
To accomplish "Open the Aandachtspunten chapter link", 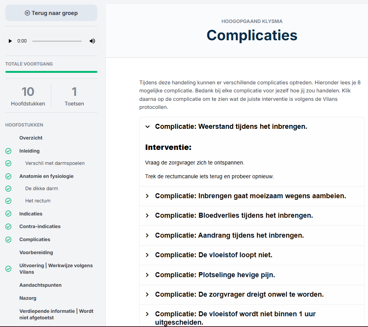I will coord(40,285).
